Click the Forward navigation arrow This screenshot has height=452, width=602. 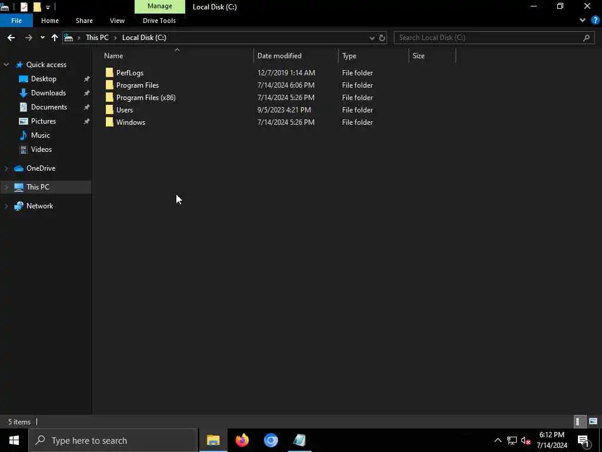coord(28,38)
